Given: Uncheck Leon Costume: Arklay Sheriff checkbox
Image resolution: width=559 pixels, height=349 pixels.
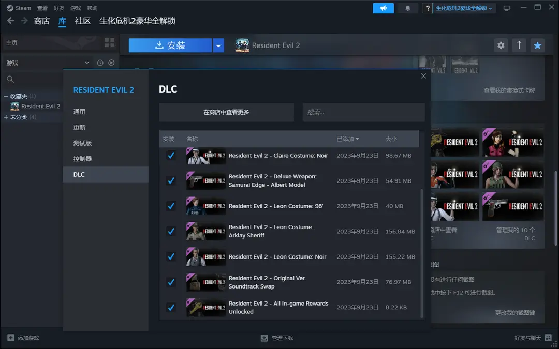Looking at the screenshot, I should tap(171, 231).
